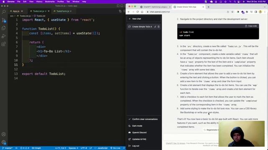Change end of line via LF item
The height and width of the screenshot is (150, 268).
[90, 148]
